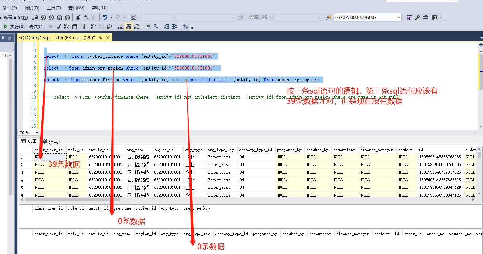The width and height of the screenshot is (483, 254).
Task: Click the Visual Studio window icon
Action: [410, 17]
